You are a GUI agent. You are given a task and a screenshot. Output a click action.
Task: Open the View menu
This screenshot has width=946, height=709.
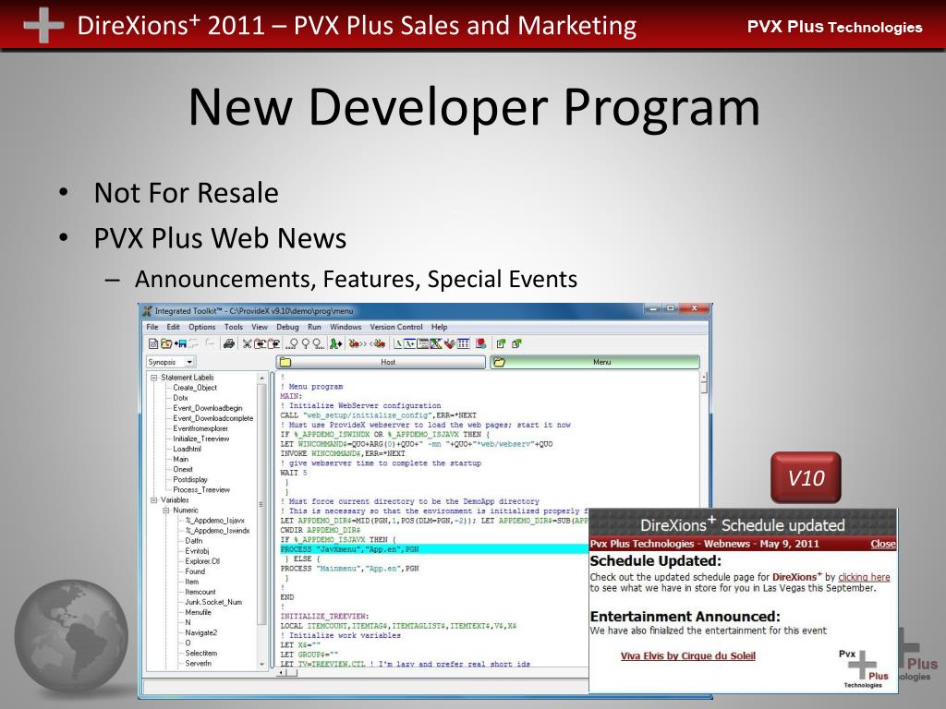(260, 327)
